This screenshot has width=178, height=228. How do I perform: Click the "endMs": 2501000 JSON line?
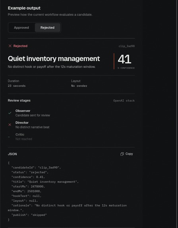pos(26,191)
